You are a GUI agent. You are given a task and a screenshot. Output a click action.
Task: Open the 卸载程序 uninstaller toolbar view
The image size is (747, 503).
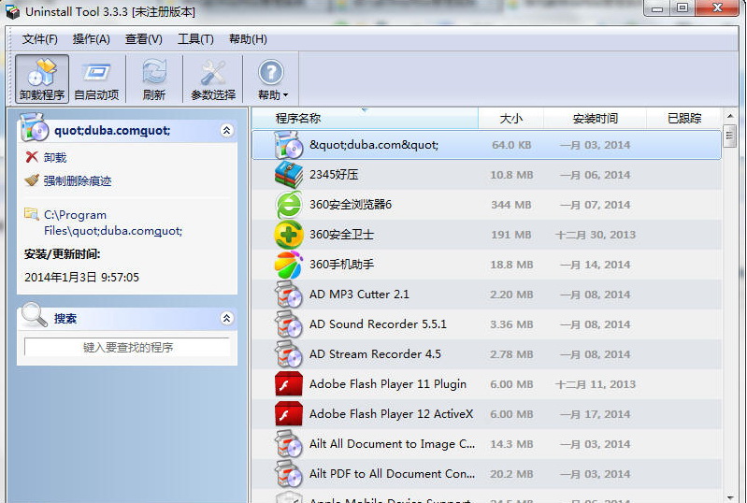tap(42, 79)
